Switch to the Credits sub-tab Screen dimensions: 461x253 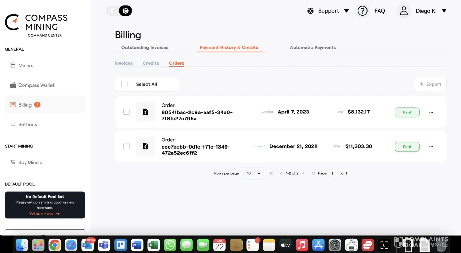tap(151, 63)
